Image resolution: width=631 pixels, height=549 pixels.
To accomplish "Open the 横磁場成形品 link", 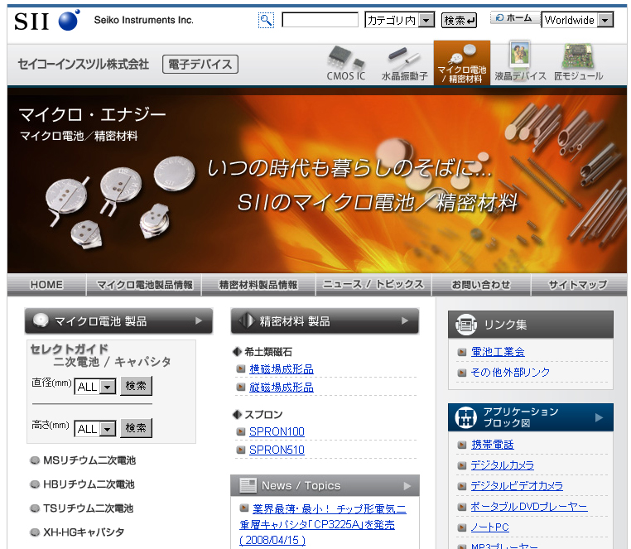I will (x=282, y=368).
